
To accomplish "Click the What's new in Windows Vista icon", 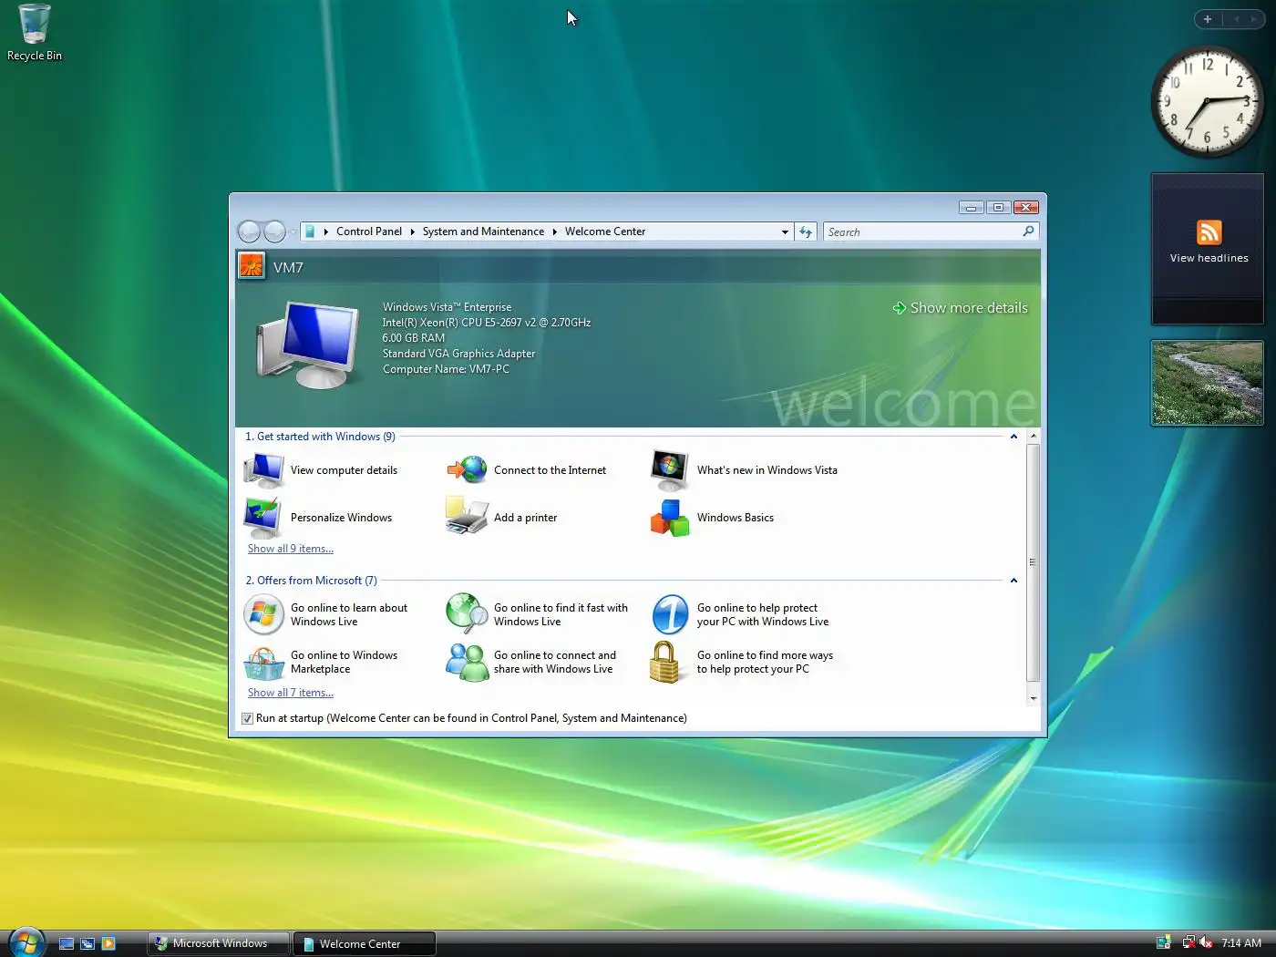I will point(670,470).
